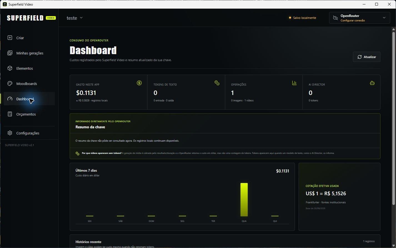Click the coins icon on Tokens de texto card
This screenshot has width=396, height=248.
click(x=217, y=83)
